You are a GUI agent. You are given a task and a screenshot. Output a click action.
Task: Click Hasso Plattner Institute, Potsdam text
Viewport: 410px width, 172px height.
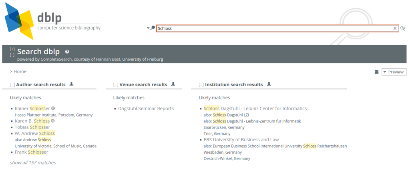pos(54,115)
